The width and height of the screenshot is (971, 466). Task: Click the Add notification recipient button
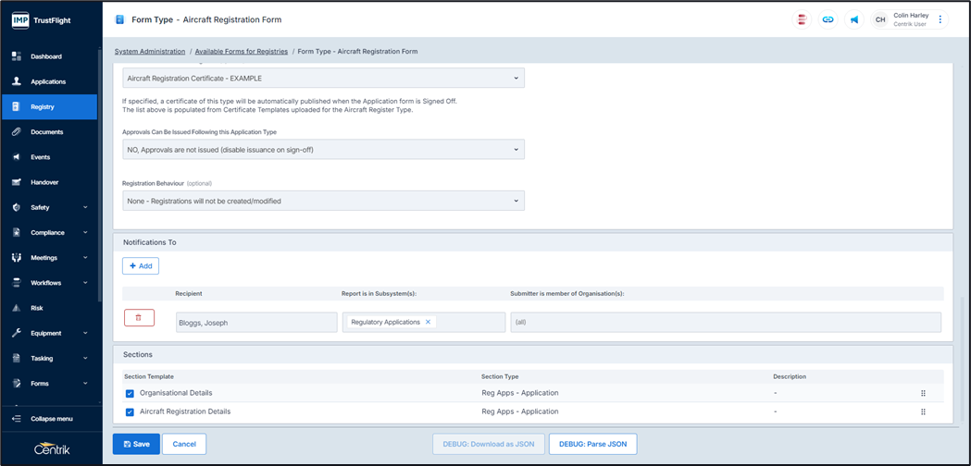pyautogui.click(x=141, y=266)
